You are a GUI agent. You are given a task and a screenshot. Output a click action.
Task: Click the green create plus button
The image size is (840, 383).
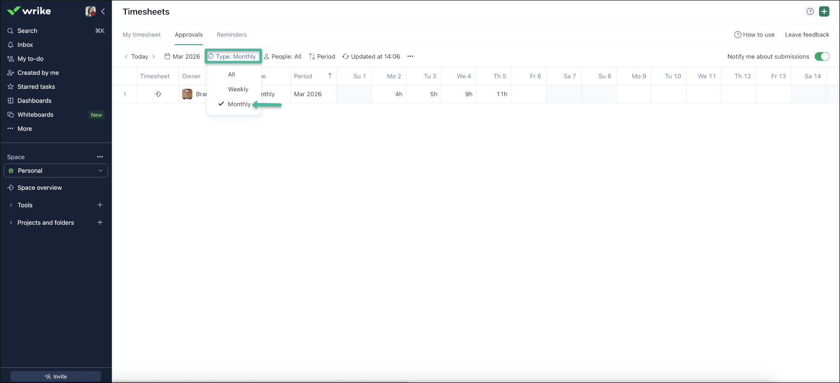[824, 12]
